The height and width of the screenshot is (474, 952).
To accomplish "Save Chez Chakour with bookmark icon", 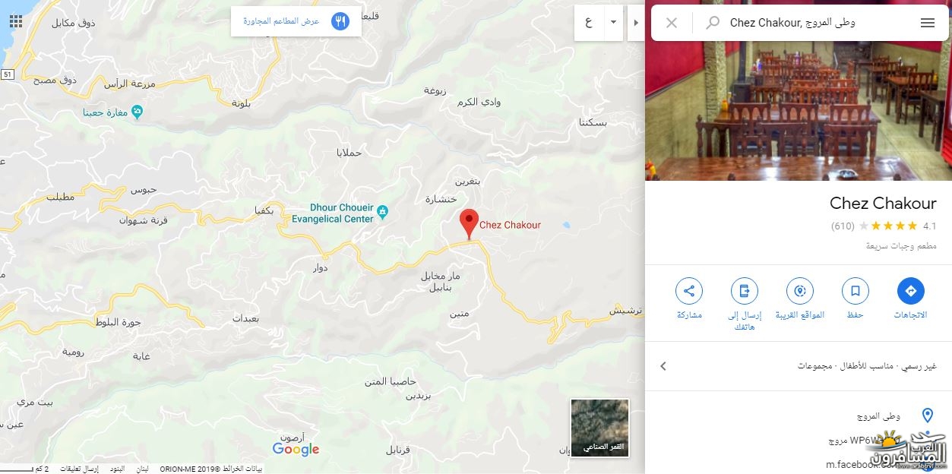I will [x=855, y=291].
